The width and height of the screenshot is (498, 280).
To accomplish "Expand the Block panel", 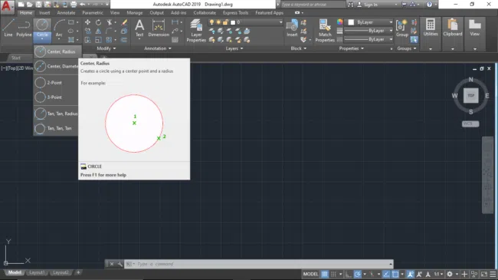I will [x=299, y=48].
